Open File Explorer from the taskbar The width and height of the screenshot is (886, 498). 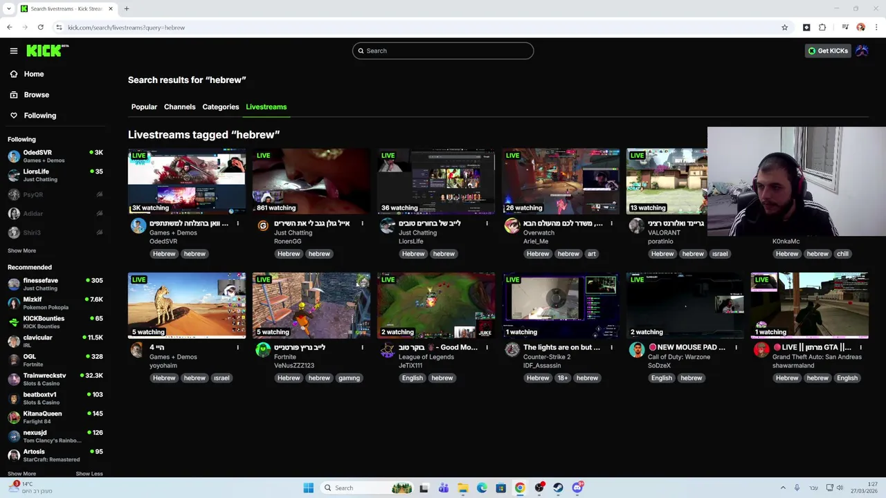[462, 488]
